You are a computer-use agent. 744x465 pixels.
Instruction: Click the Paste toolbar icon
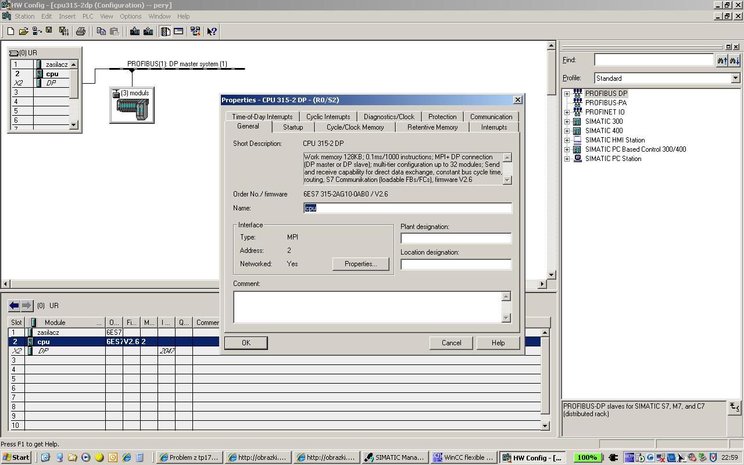(x=115, y=31)
